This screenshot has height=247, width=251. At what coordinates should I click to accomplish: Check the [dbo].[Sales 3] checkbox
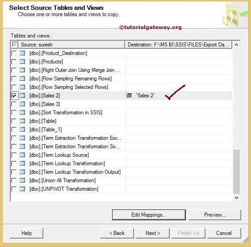[14, 104]
